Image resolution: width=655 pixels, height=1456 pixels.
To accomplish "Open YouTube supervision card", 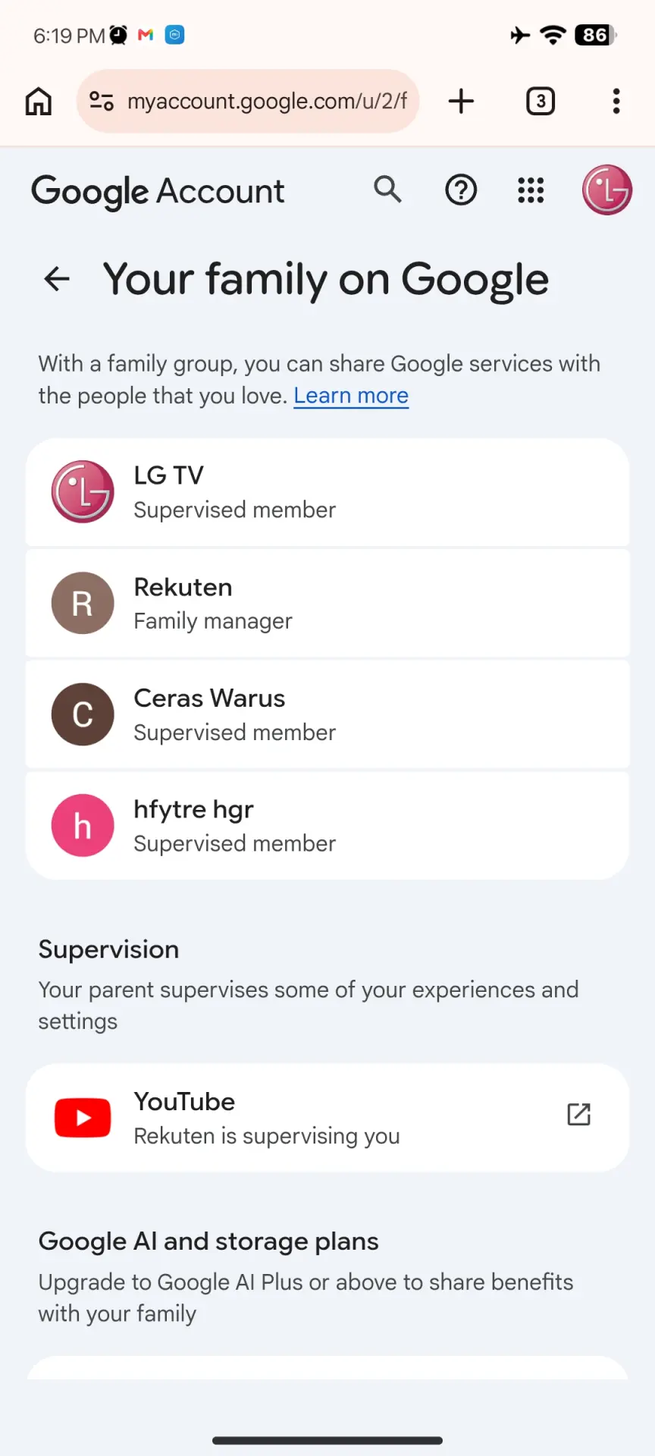I will (327, 1118).
